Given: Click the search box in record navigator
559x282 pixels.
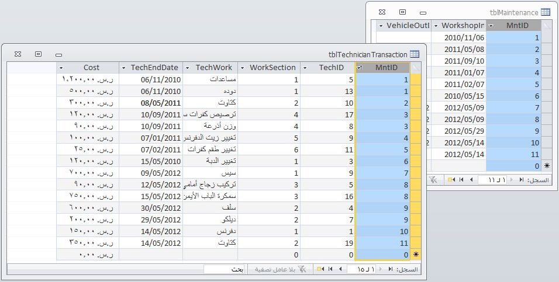Looking at the screenshot, I should (x=225, y=269).
